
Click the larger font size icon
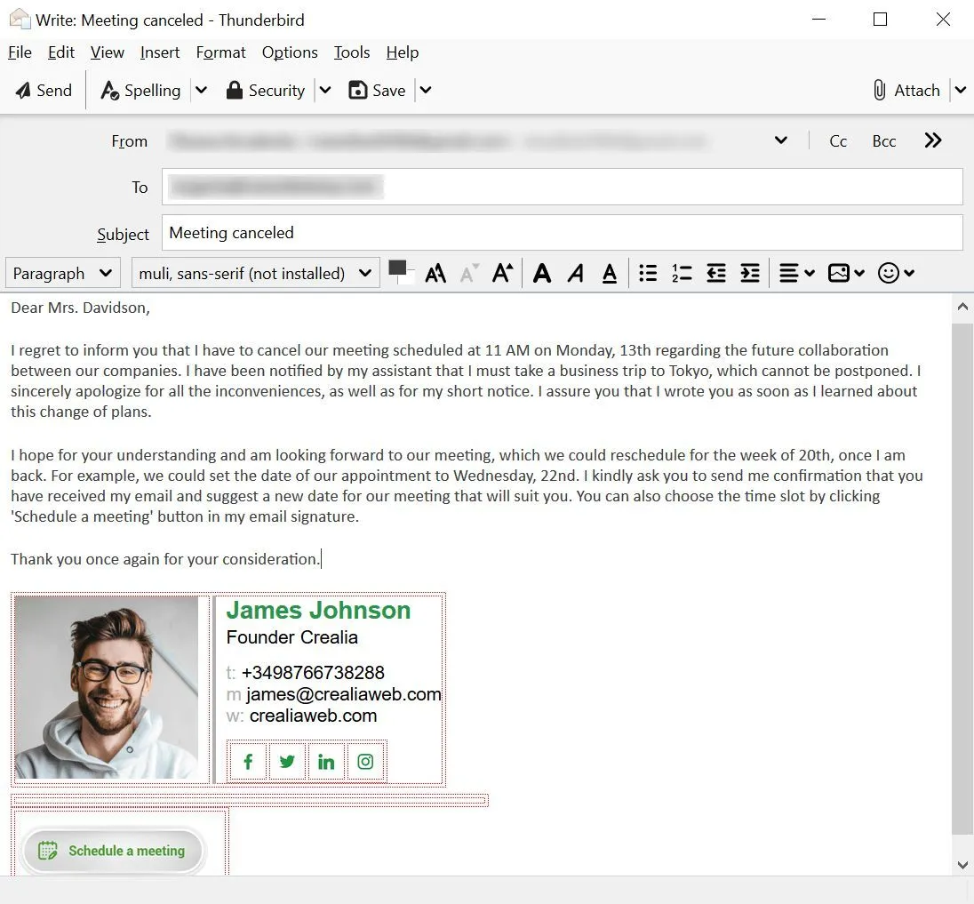click(x=502, y=273)
